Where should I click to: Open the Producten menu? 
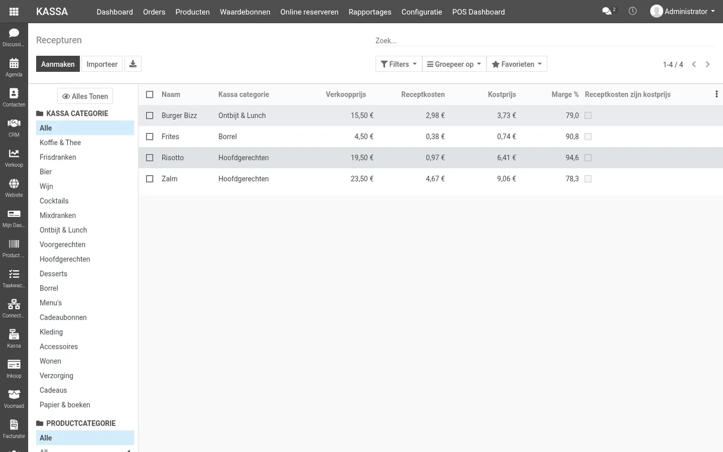pyautogui.click(x=193, y=11)
